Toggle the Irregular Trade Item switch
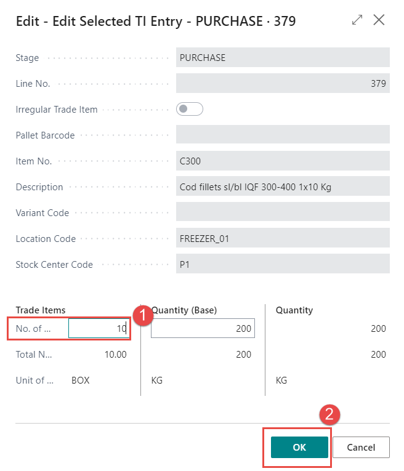Screen dimensions: 404x471 [x=189, y=109]
